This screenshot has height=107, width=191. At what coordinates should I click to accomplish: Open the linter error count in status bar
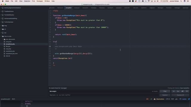click(x=148, y=99)
